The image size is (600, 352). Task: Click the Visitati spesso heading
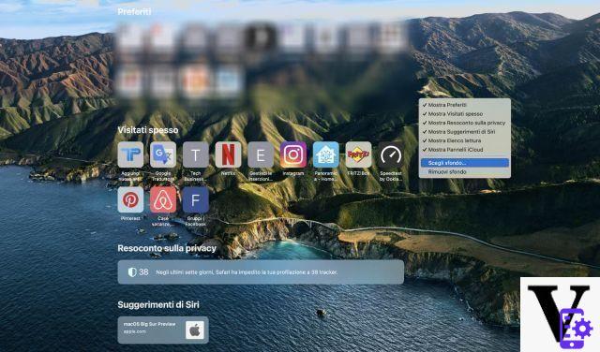coord(148,130)
